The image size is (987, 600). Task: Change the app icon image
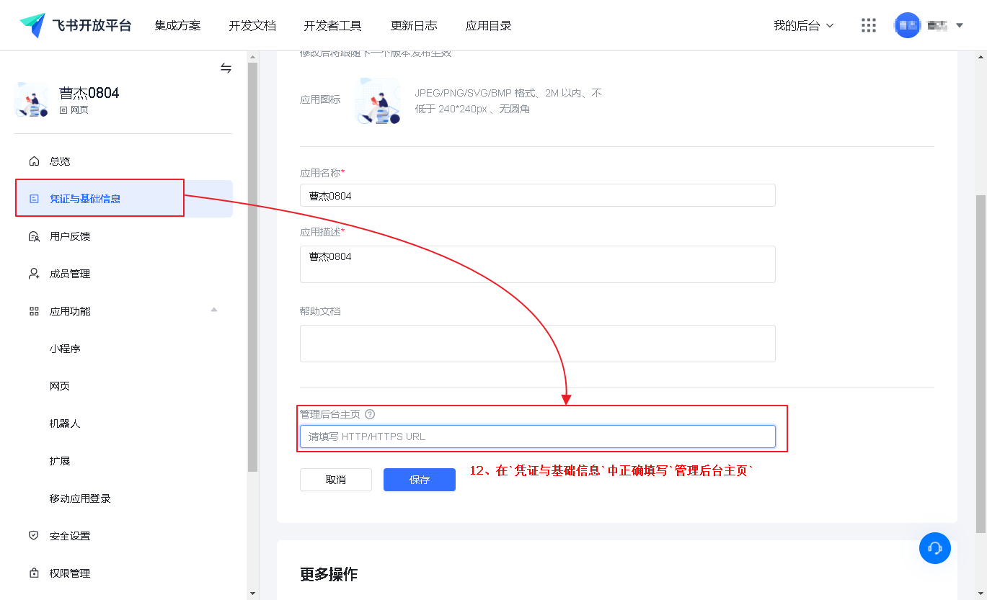click(378, 101)
